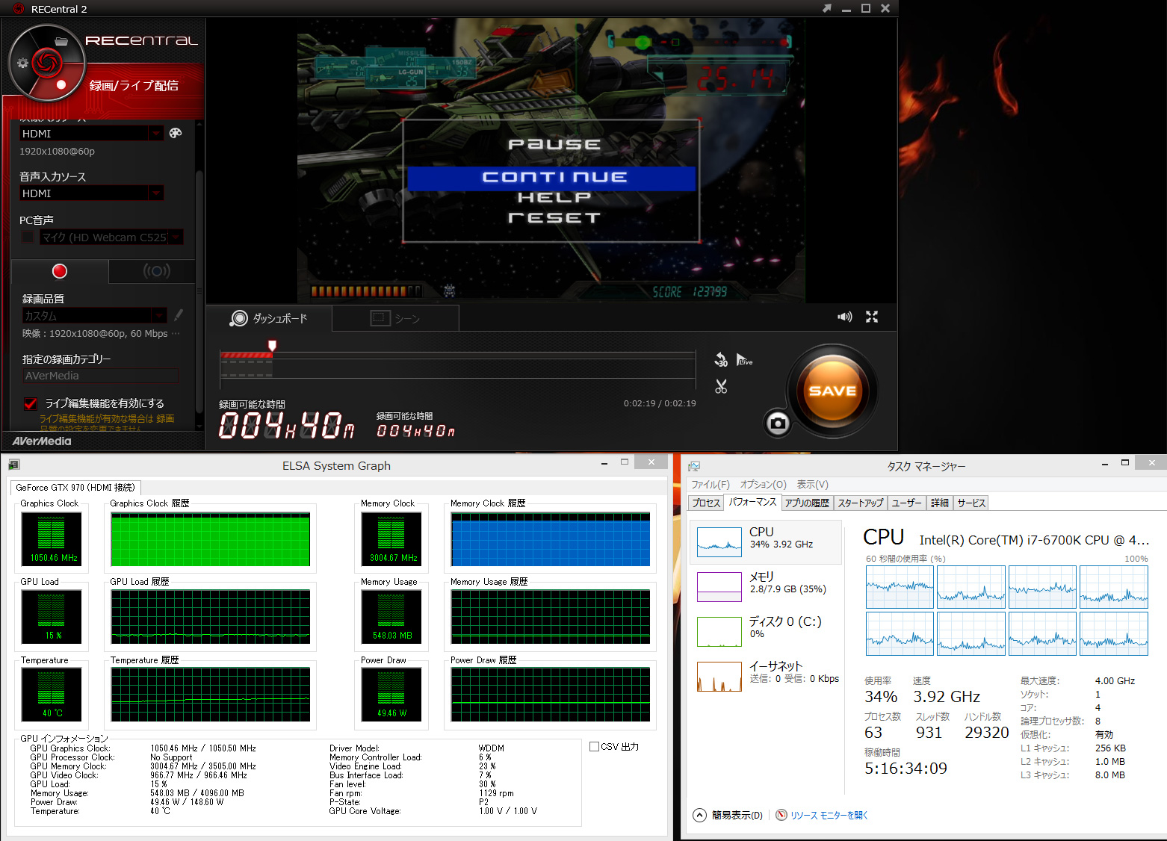
Task: Switch to the Scene tab
Action: [395, 319]
